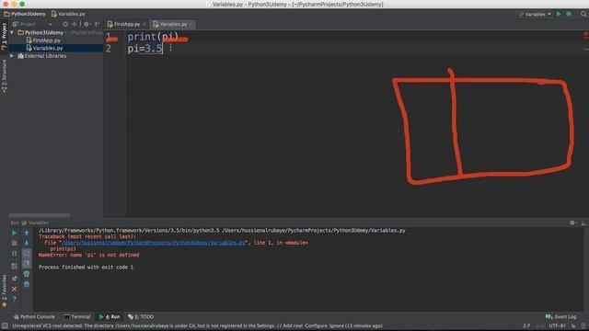
Task: Click the UTF-8 encoding selector in the status bar
Action: point(557,325)
